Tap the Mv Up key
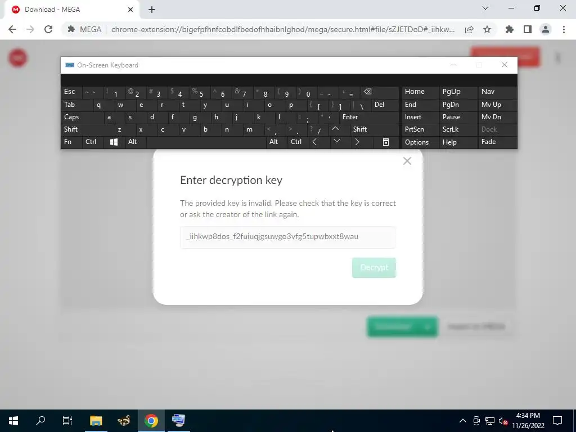 497,105
